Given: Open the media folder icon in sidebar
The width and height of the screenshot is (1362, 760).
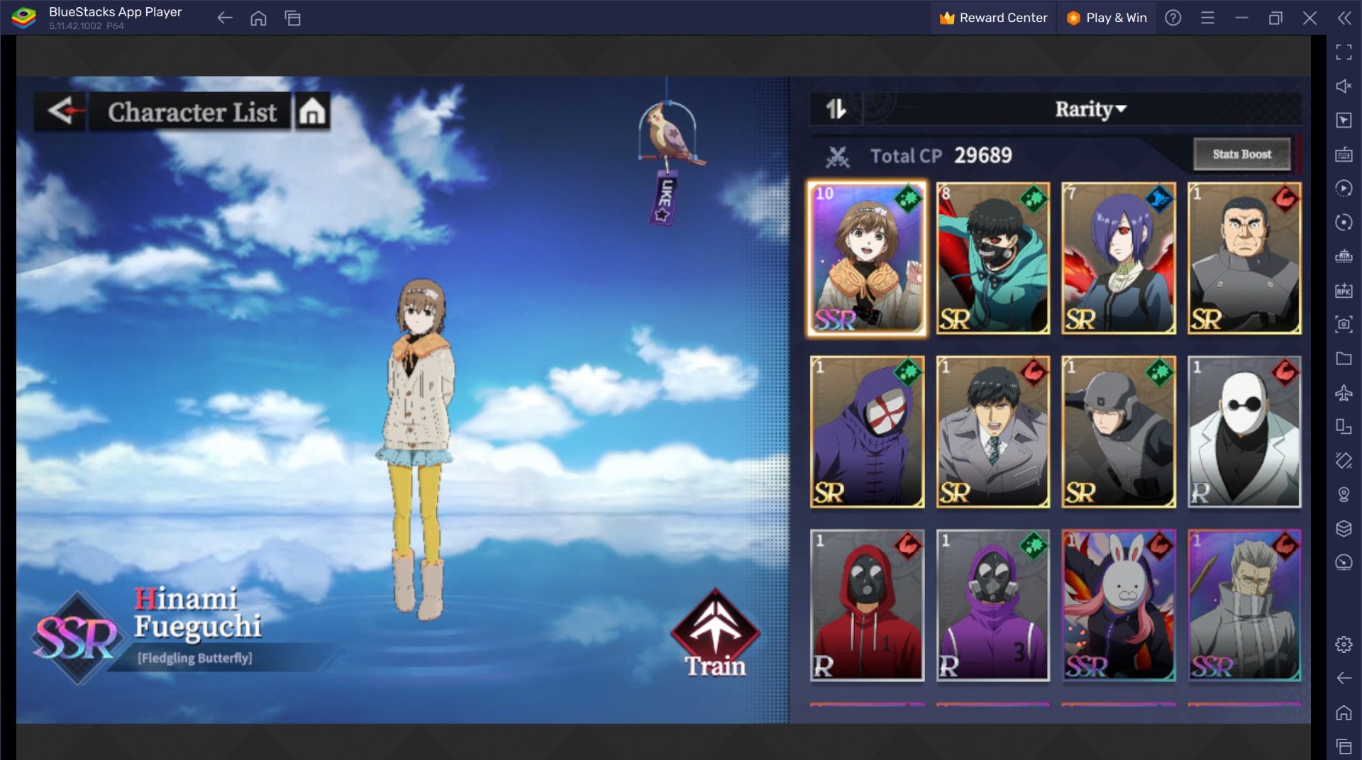Looking at the screenshot, I should click(1344, 358).
